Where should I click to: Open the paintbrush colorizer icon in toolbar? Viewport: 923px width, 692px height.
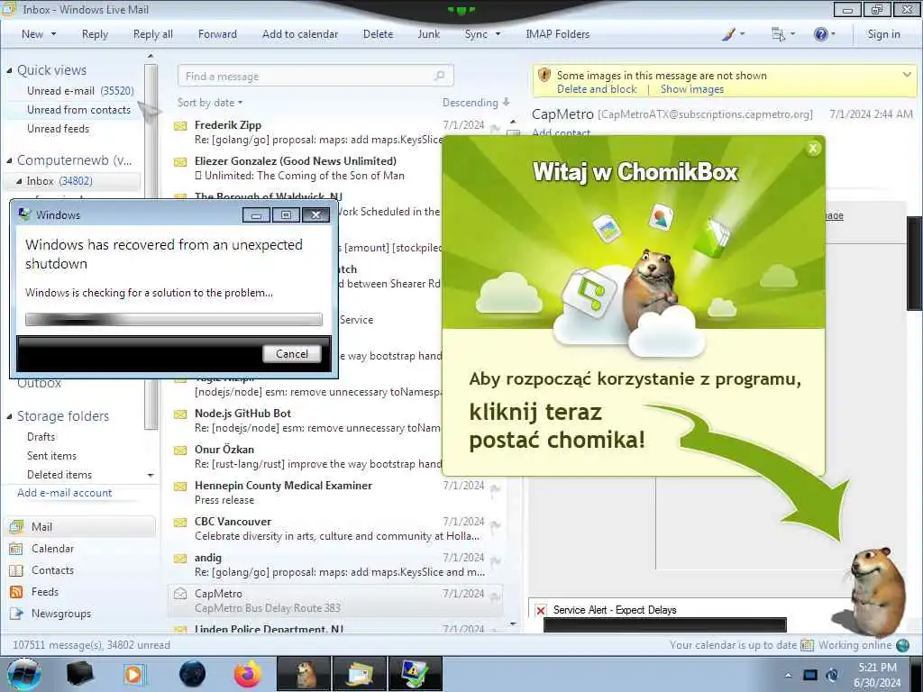tap(728, 34)
